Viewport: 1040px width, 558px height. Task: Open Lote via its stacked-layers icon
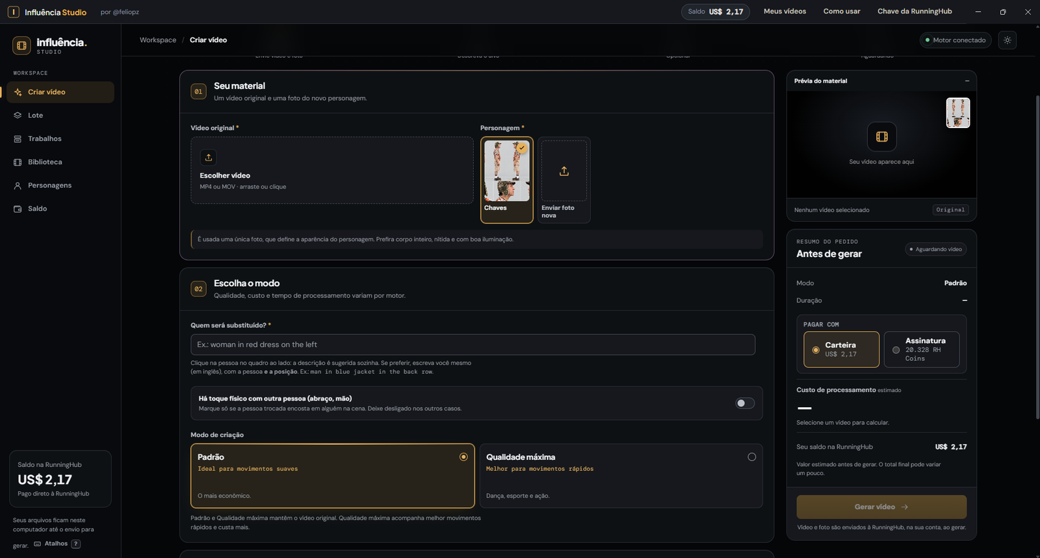coord(18,115)
